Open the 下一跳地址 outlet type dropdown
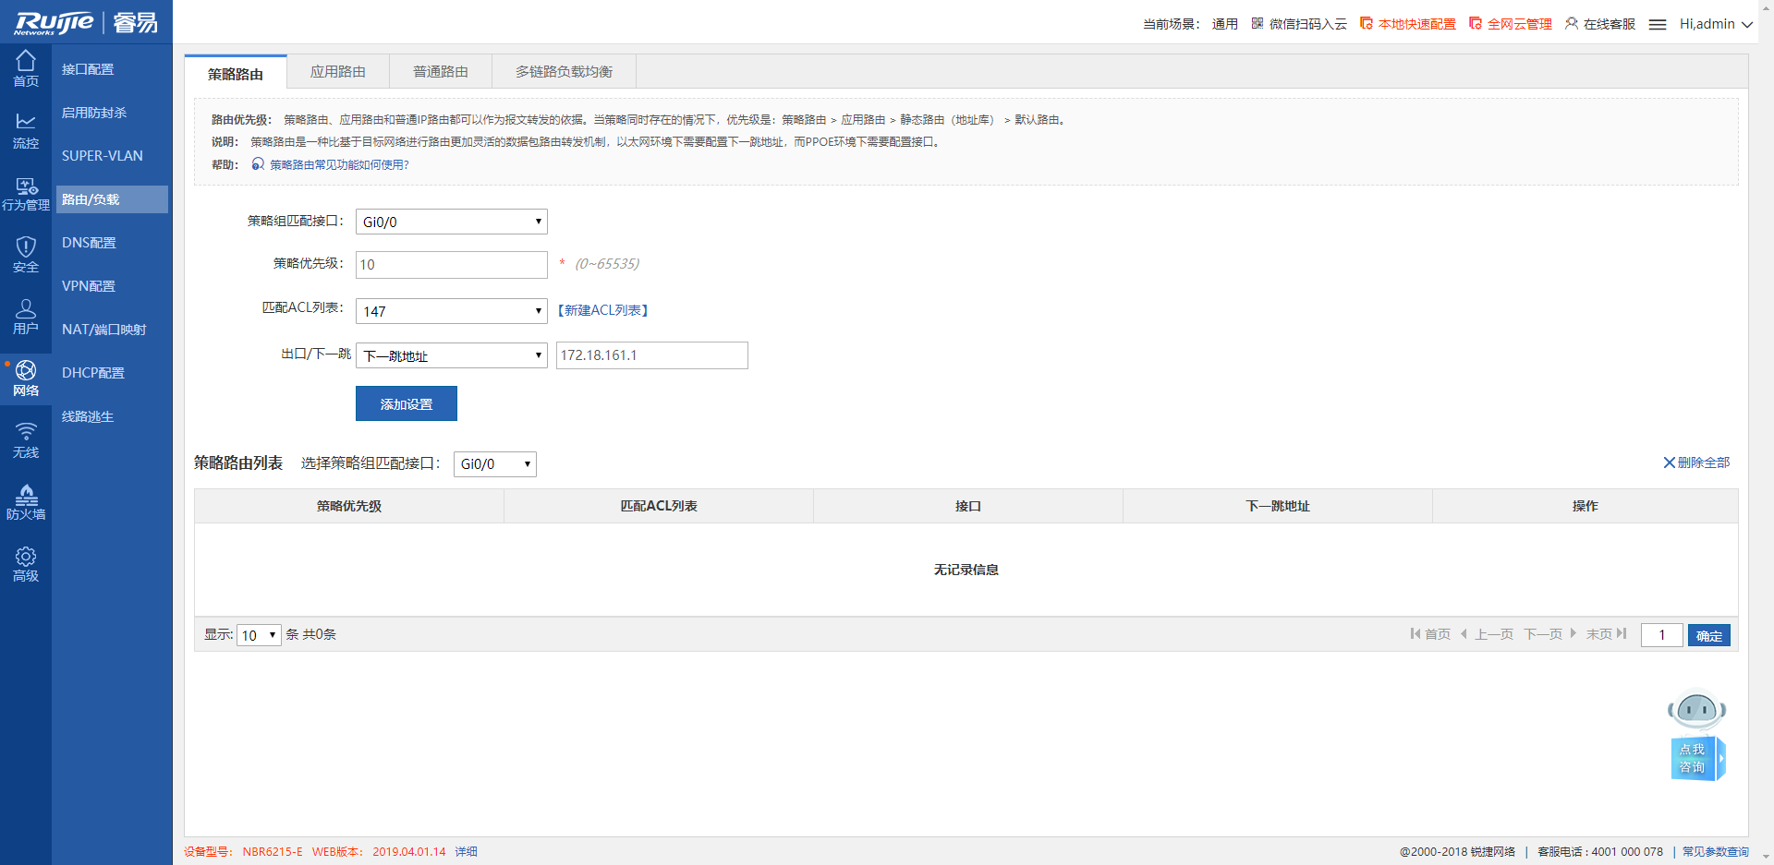Screen dimensions: 1774x865 click(451, 355)
